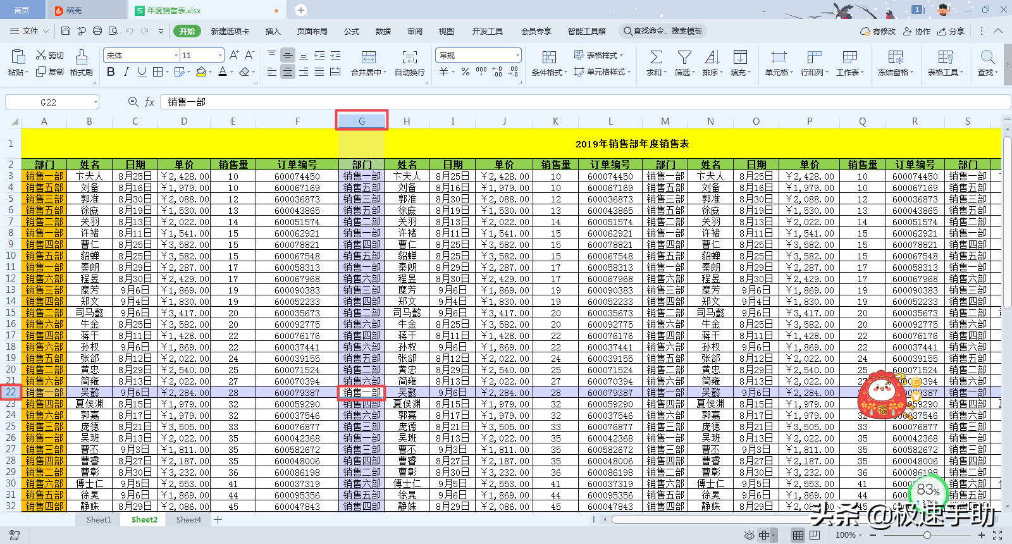The width and height of the screenshot is (1012, 544).
Task: Open the Table Style dropdown 表格样式
Action: pyautogui.click(x=599, y=55)
